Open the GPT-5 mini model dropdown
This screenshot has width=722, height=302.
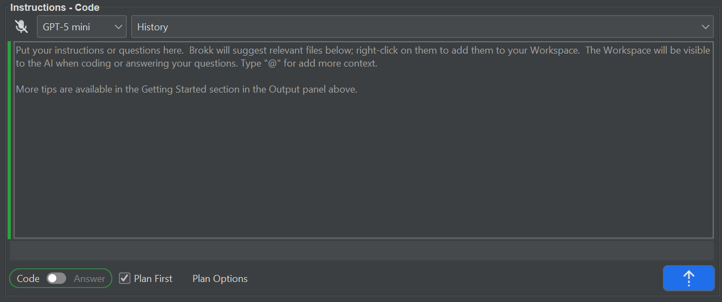coord(81,27)
